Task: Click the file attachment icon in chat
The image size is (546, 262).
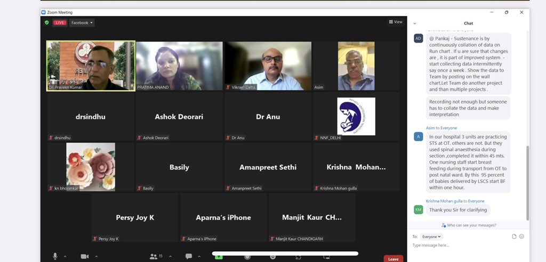Action: [514, 236]
